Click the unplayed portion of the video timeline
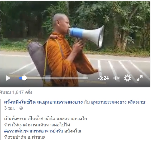 tap(57, 78)
